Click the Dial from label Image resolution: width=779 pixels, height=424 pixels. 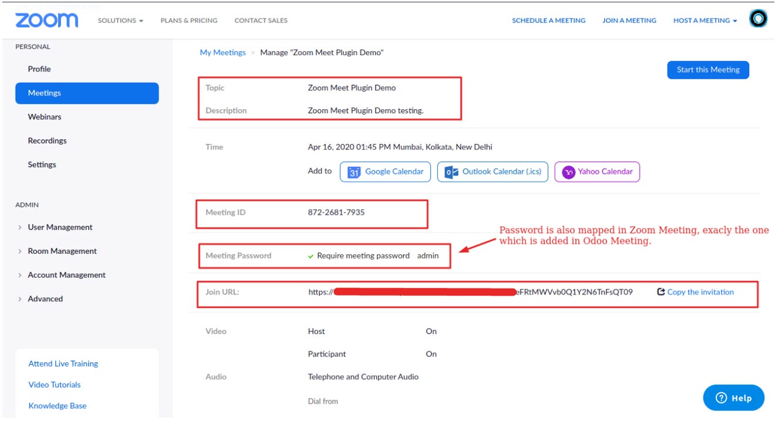pyautogui.click(x=323, y=402)
